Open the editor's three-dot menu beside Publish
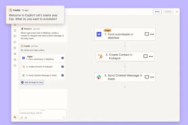 click(177, 12)
